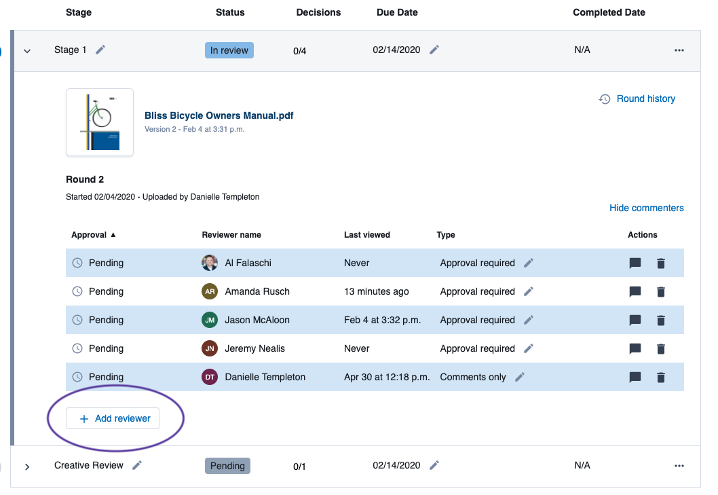718x495 pixels.
Task: Sort by the Approval column
Action: coord(94,235)
